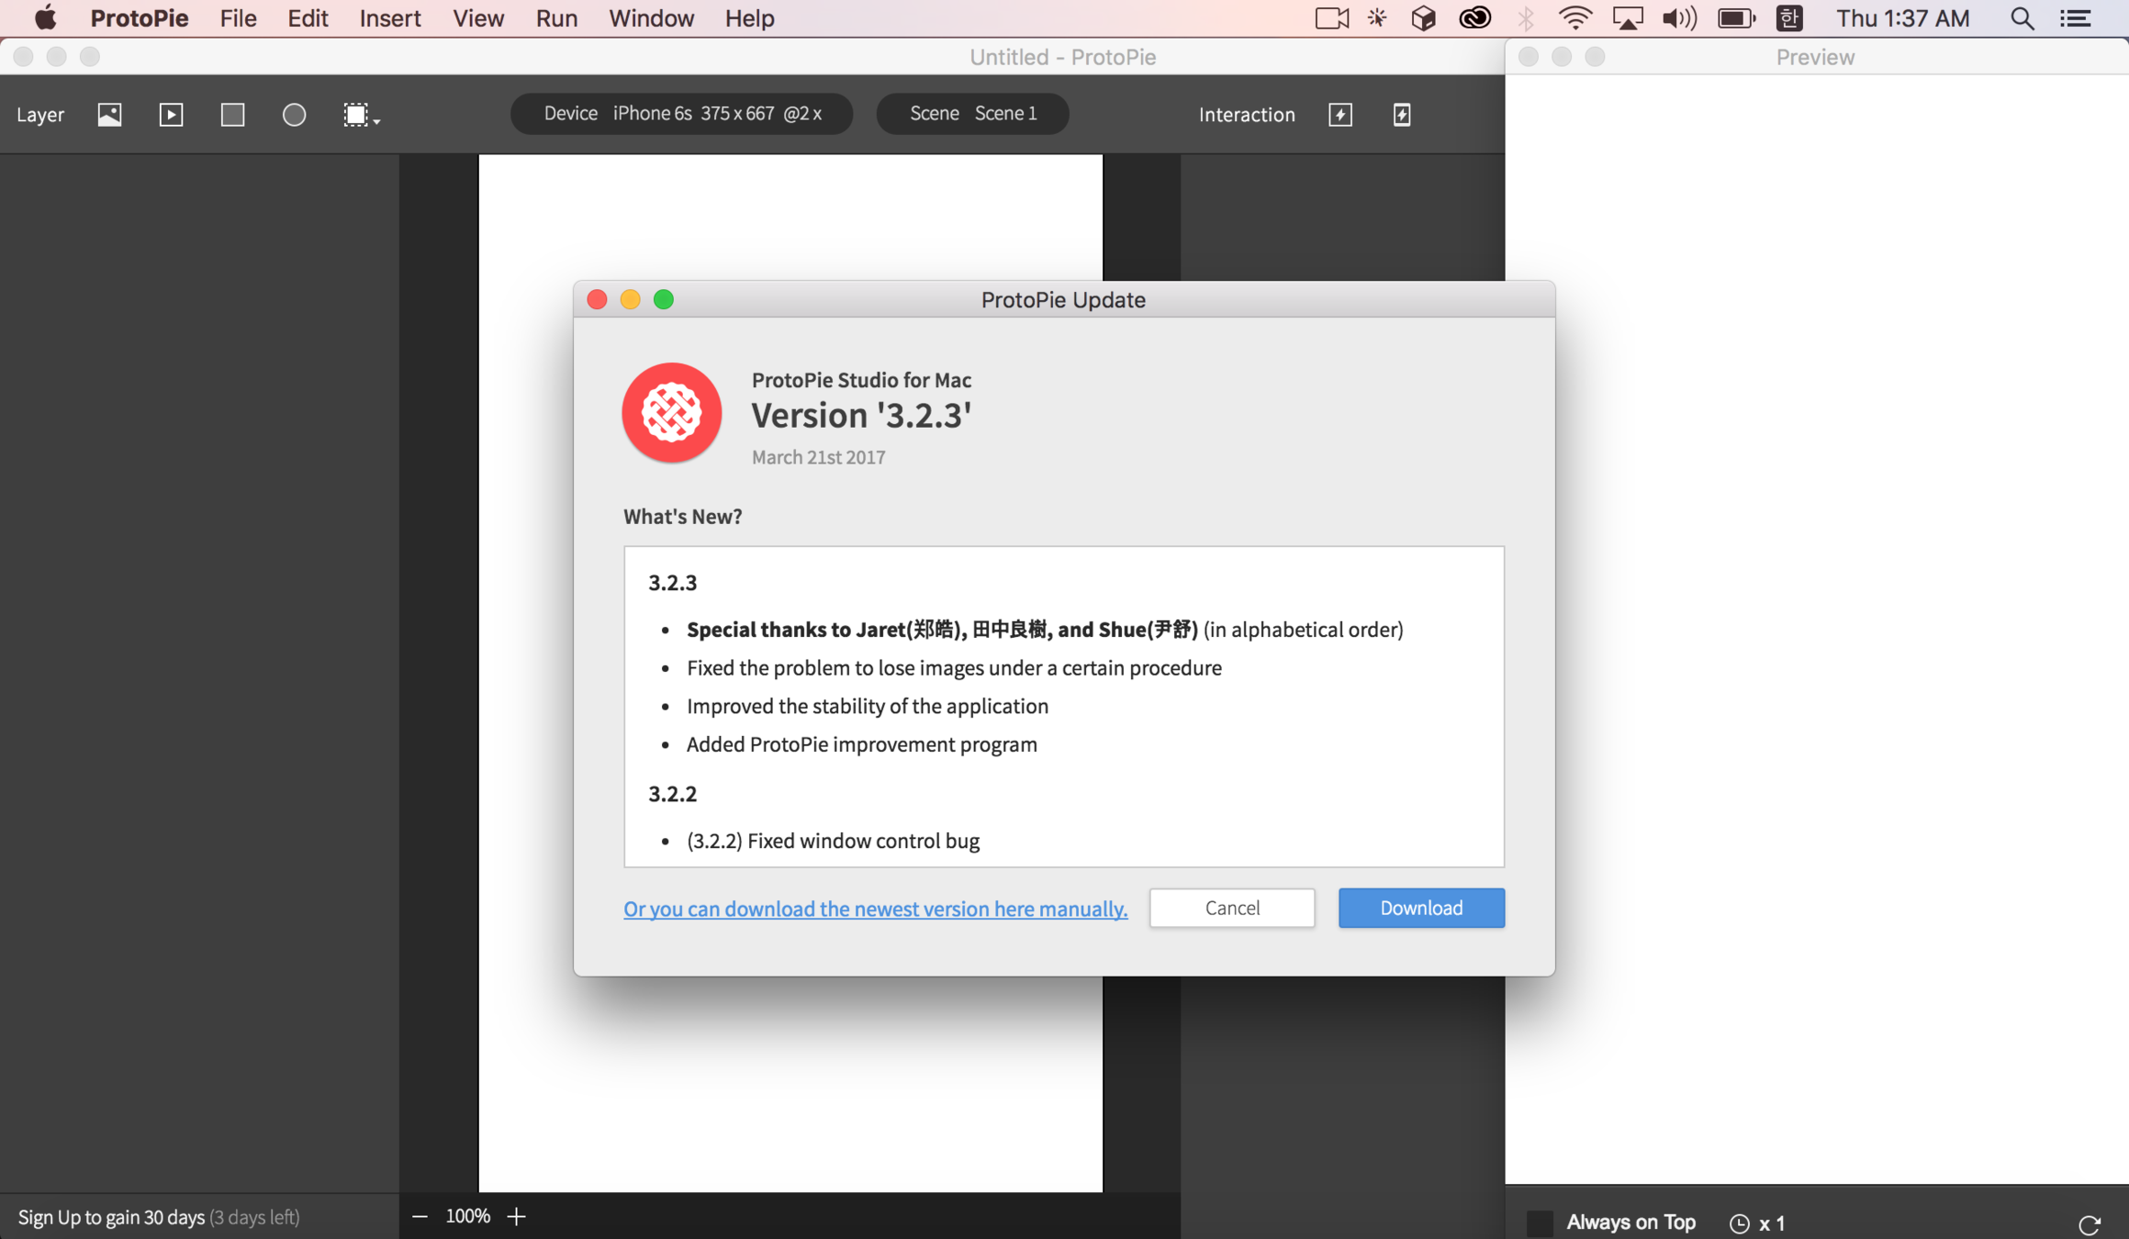The image size is (2129, 1239).
Task: Click the playback speed clock icon
Action: [x=1739, y=1223]
